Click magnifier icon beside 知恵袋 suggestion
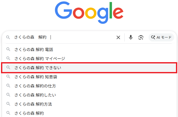 click(x=8, y=77)
